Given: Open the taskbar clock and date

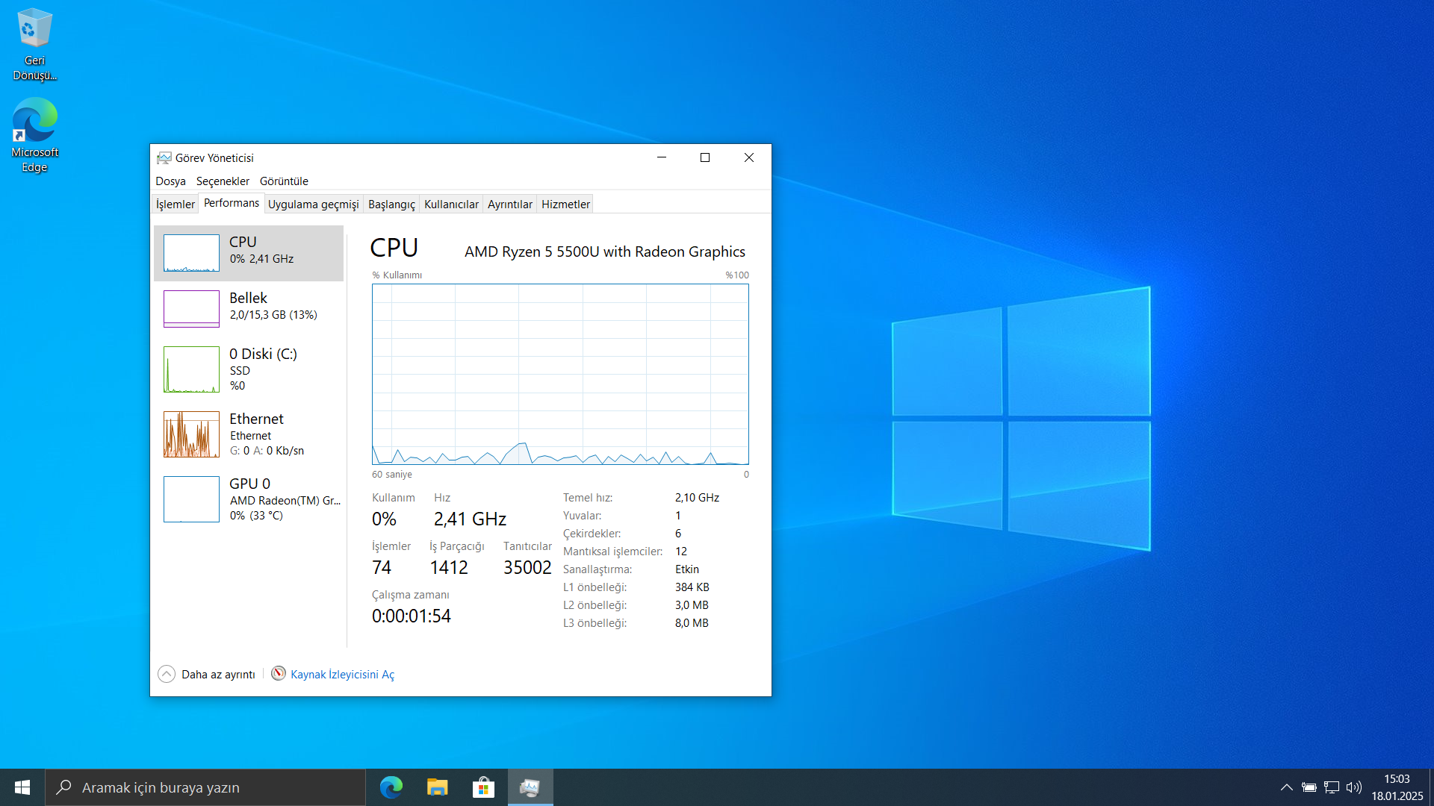Looking at the screenshot, I should coord(1397,787).
